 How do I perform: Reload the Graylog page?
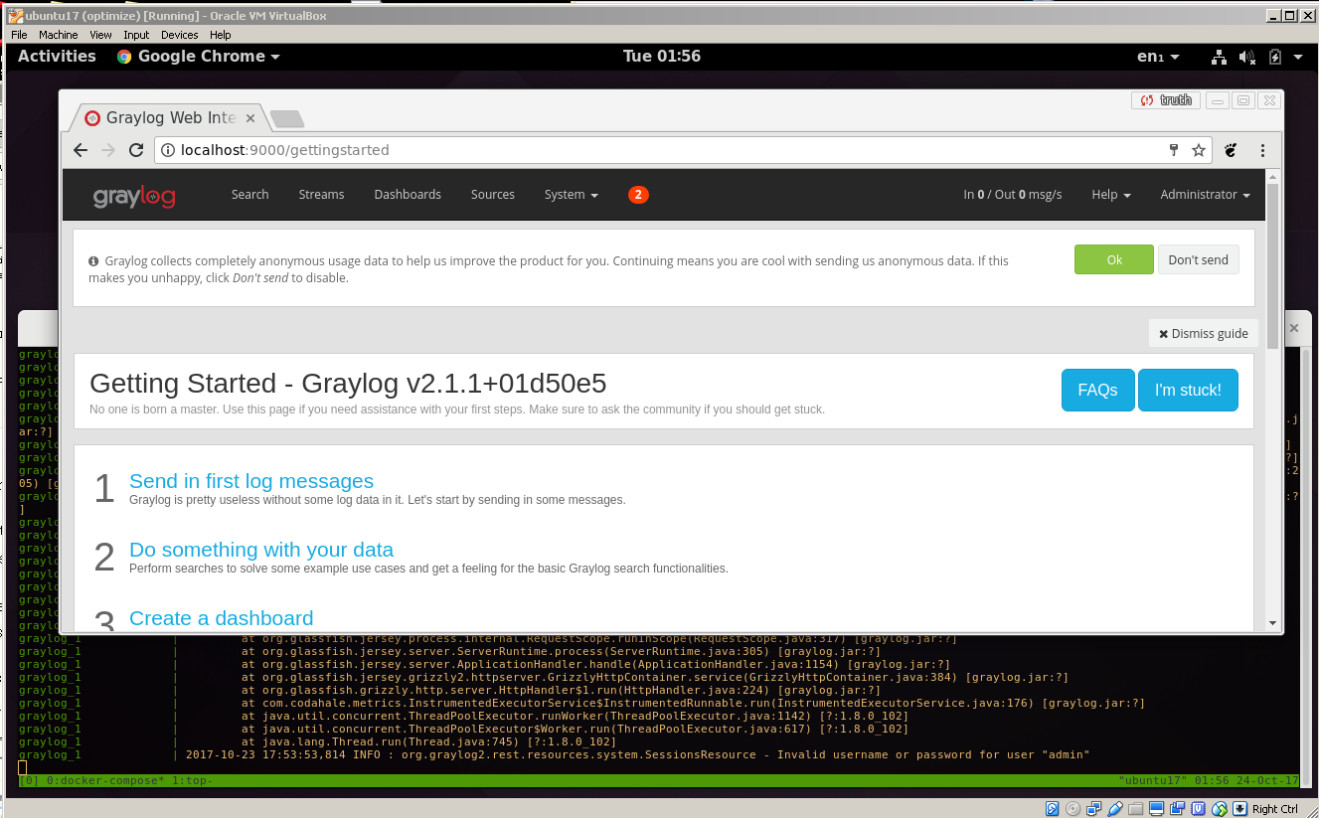[136, 150]
